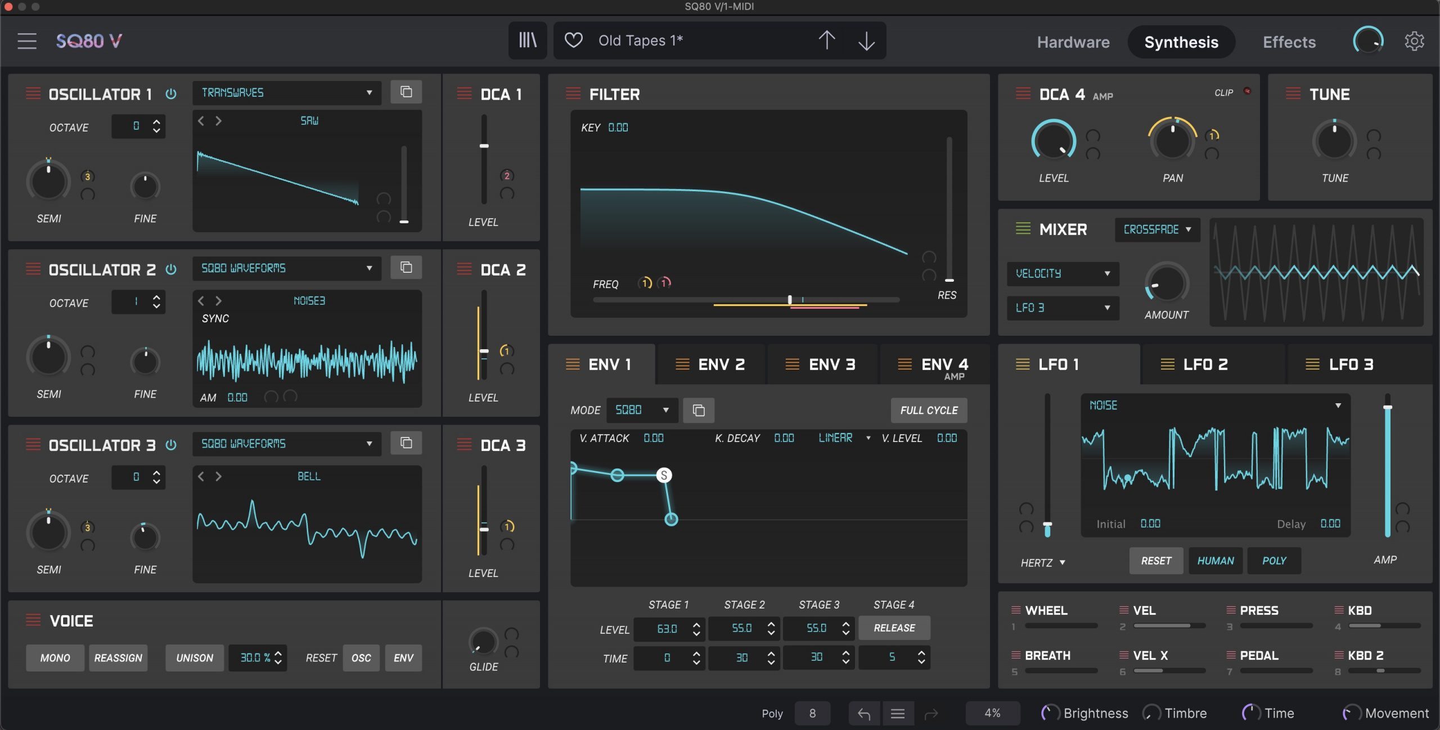The width and height of the screenshot is (1440, 730).
Task: Open edit history list icon
Action: click(x=898, y=713)
